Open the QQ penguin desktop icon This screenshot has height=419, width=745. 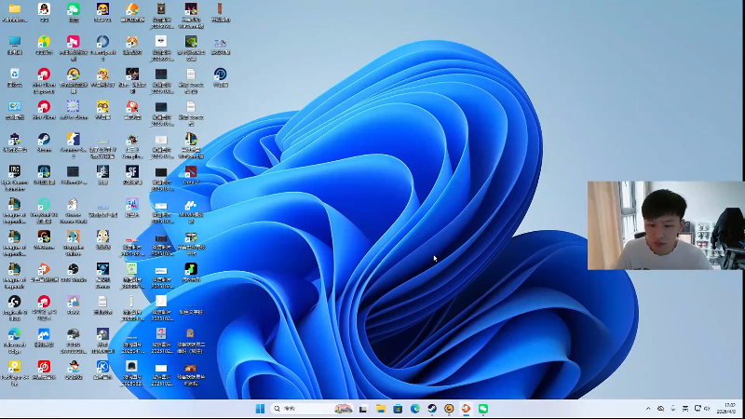44,9
